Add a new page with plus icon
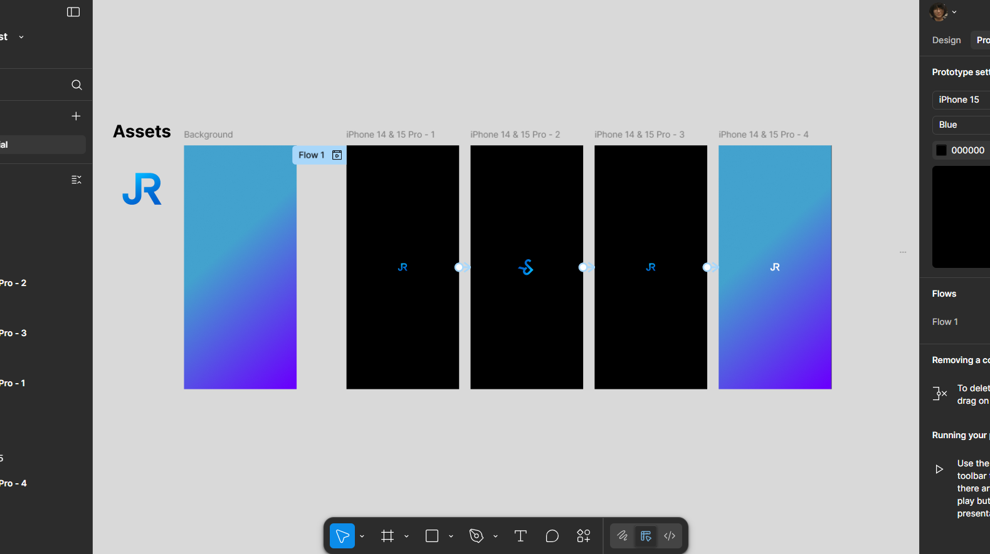Image resolution: width=990 pixels, height=554 pixels. [76, 116]
